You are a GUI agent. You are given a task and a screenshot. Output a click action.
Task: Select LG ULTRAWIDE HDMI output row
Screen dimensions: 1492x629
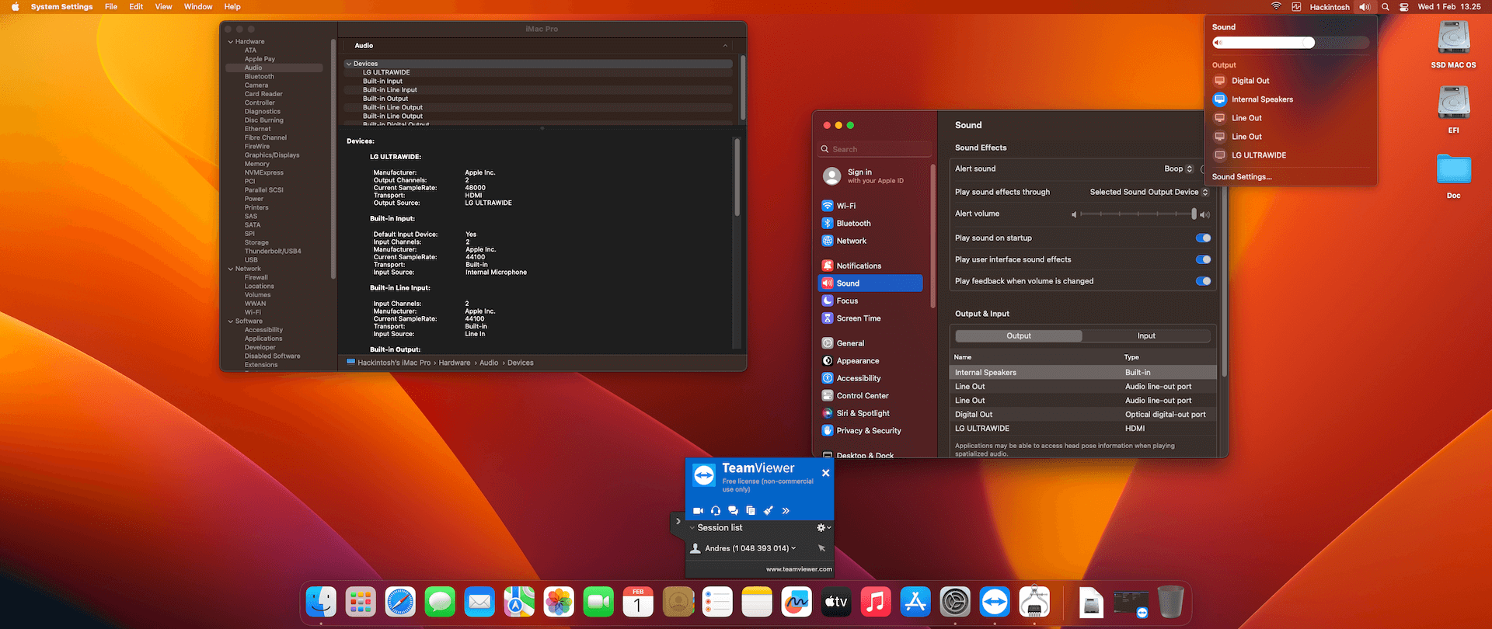[x=1083, y=429]
